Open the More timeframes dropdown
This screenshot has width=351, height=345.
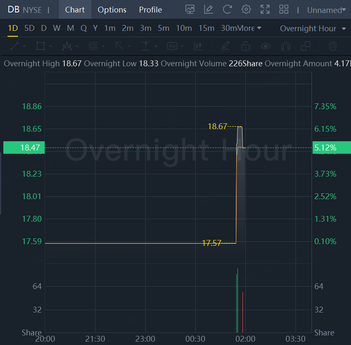click(x=250, y=28)
